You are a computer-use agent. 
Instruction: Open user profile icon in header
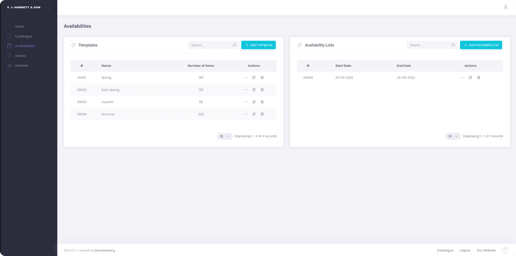point(506,7)
